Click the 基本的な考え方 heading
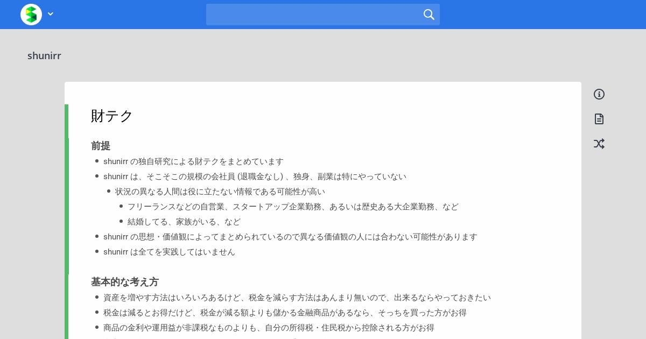646x339 pixels. [125, 282]
